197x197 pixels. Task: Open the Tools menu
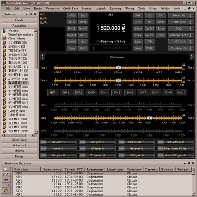coord(142,9)
